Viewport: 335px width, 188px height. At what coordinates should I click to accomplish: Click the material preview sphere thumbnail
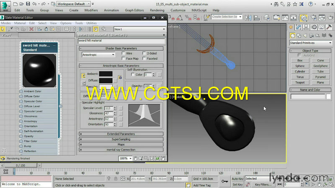[39, 71]
